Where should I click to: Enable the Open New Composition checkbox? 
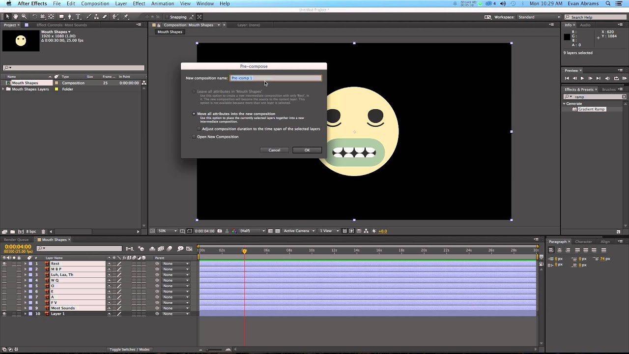(194, 137)
